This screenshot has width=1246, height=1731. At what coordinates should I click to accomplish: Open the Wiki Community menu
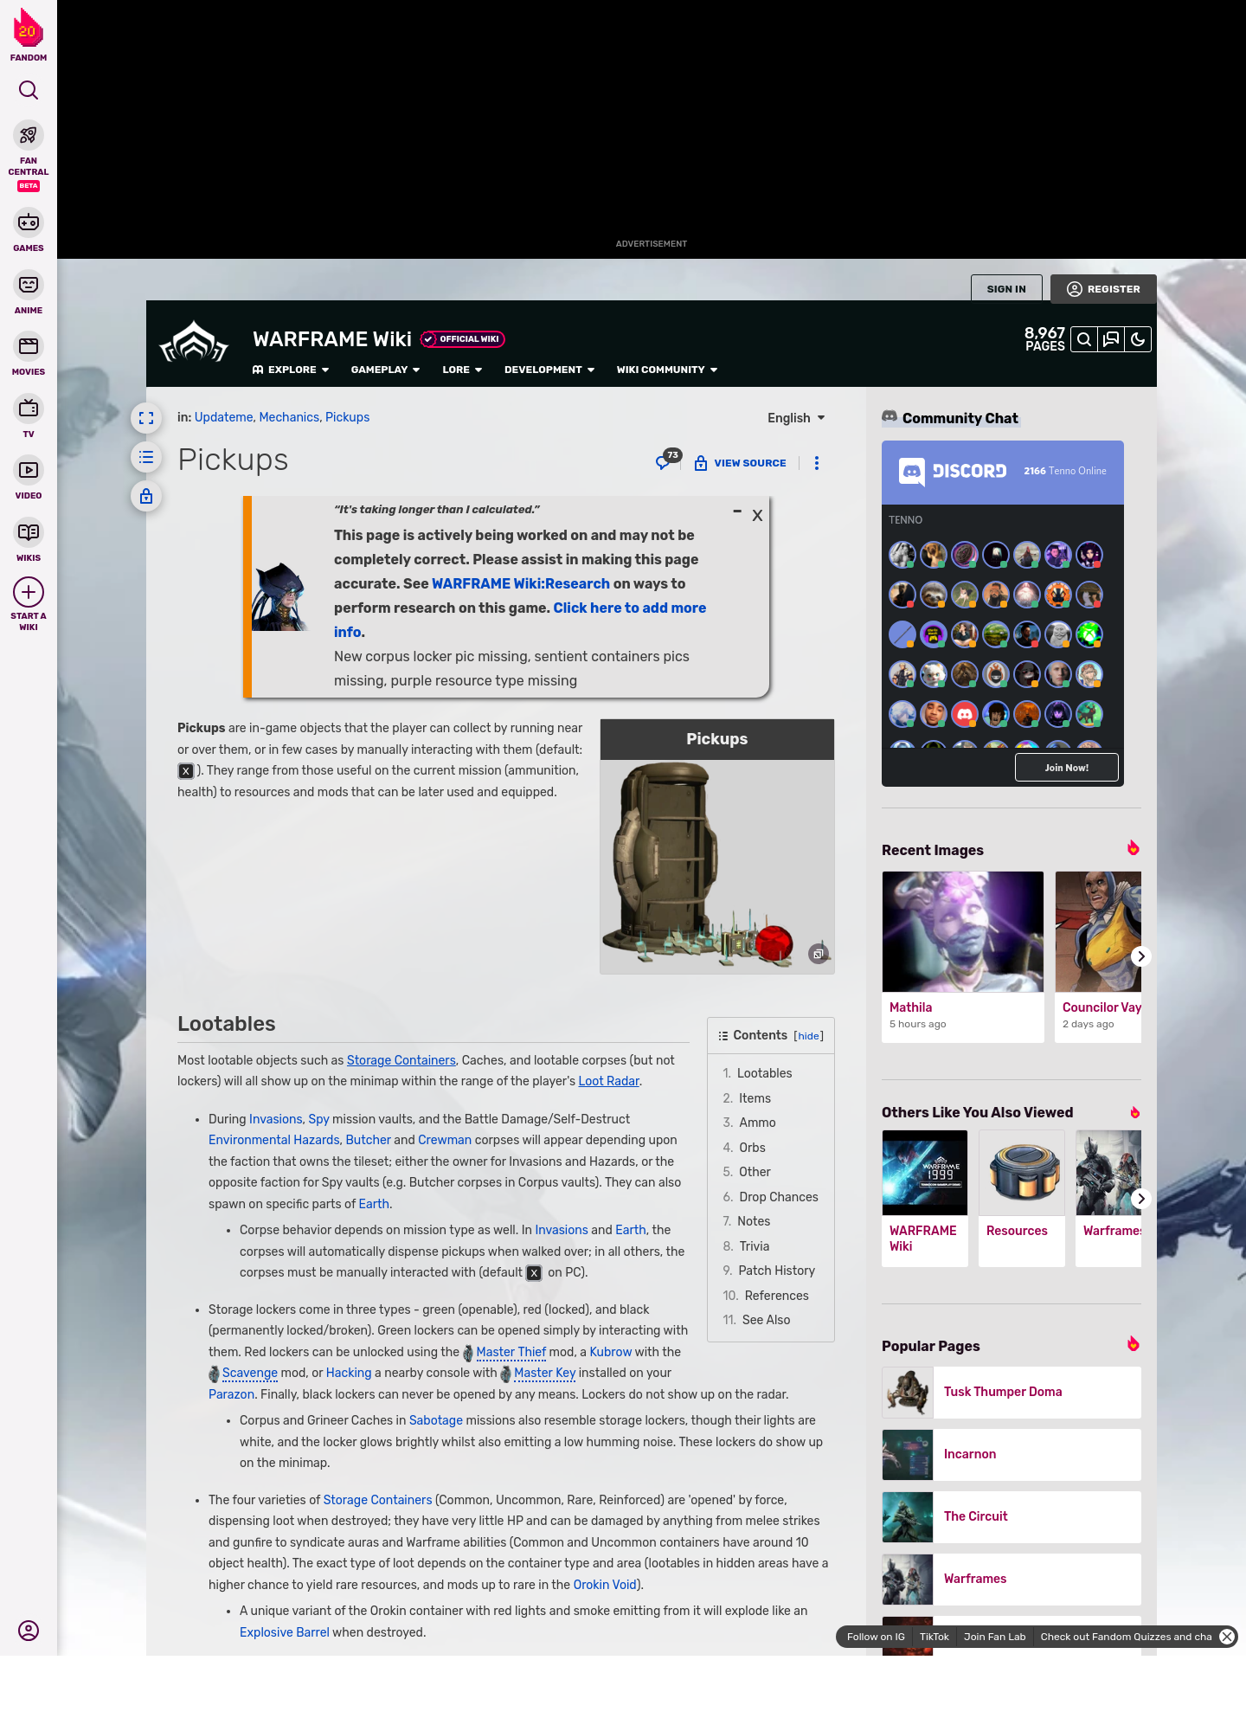point(666,370)
